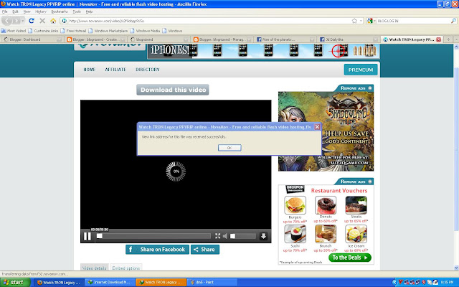Open the Most Visited bookmark
459x287 pixels.
point(14,31)
